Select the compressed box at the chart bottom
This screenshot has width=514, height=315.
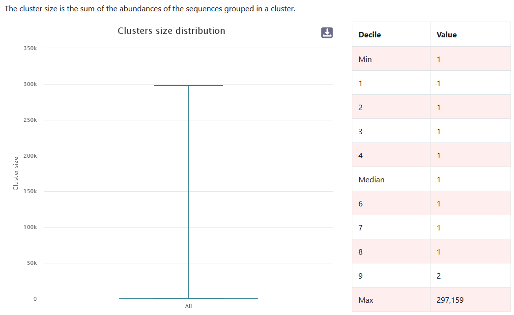coord(189,298)
